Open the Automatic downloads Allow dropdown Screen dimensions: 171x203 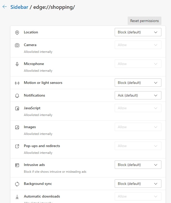138,196
